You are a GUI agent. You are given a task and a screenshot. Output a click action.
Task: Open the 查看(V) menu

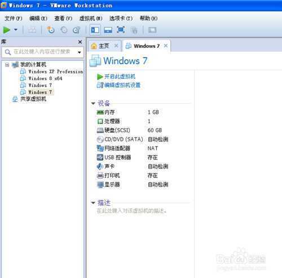click(x=63, y=19)
